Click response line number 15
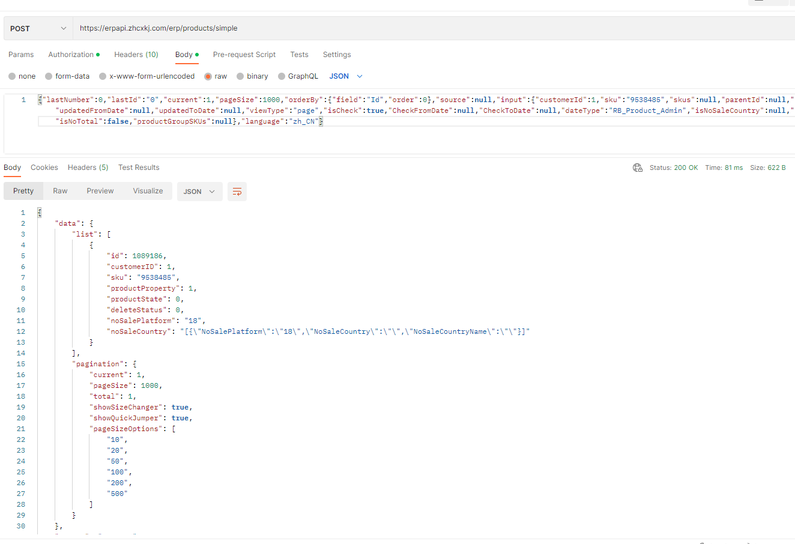Image resolution: width=795 pixels, height=544 pixels. point(21,364)
